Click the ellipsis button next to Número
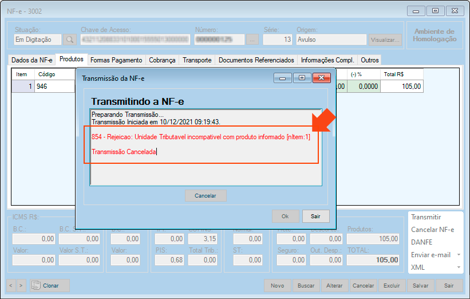The width and height of the screenshot is (470, 299). (x=252, y=40)
